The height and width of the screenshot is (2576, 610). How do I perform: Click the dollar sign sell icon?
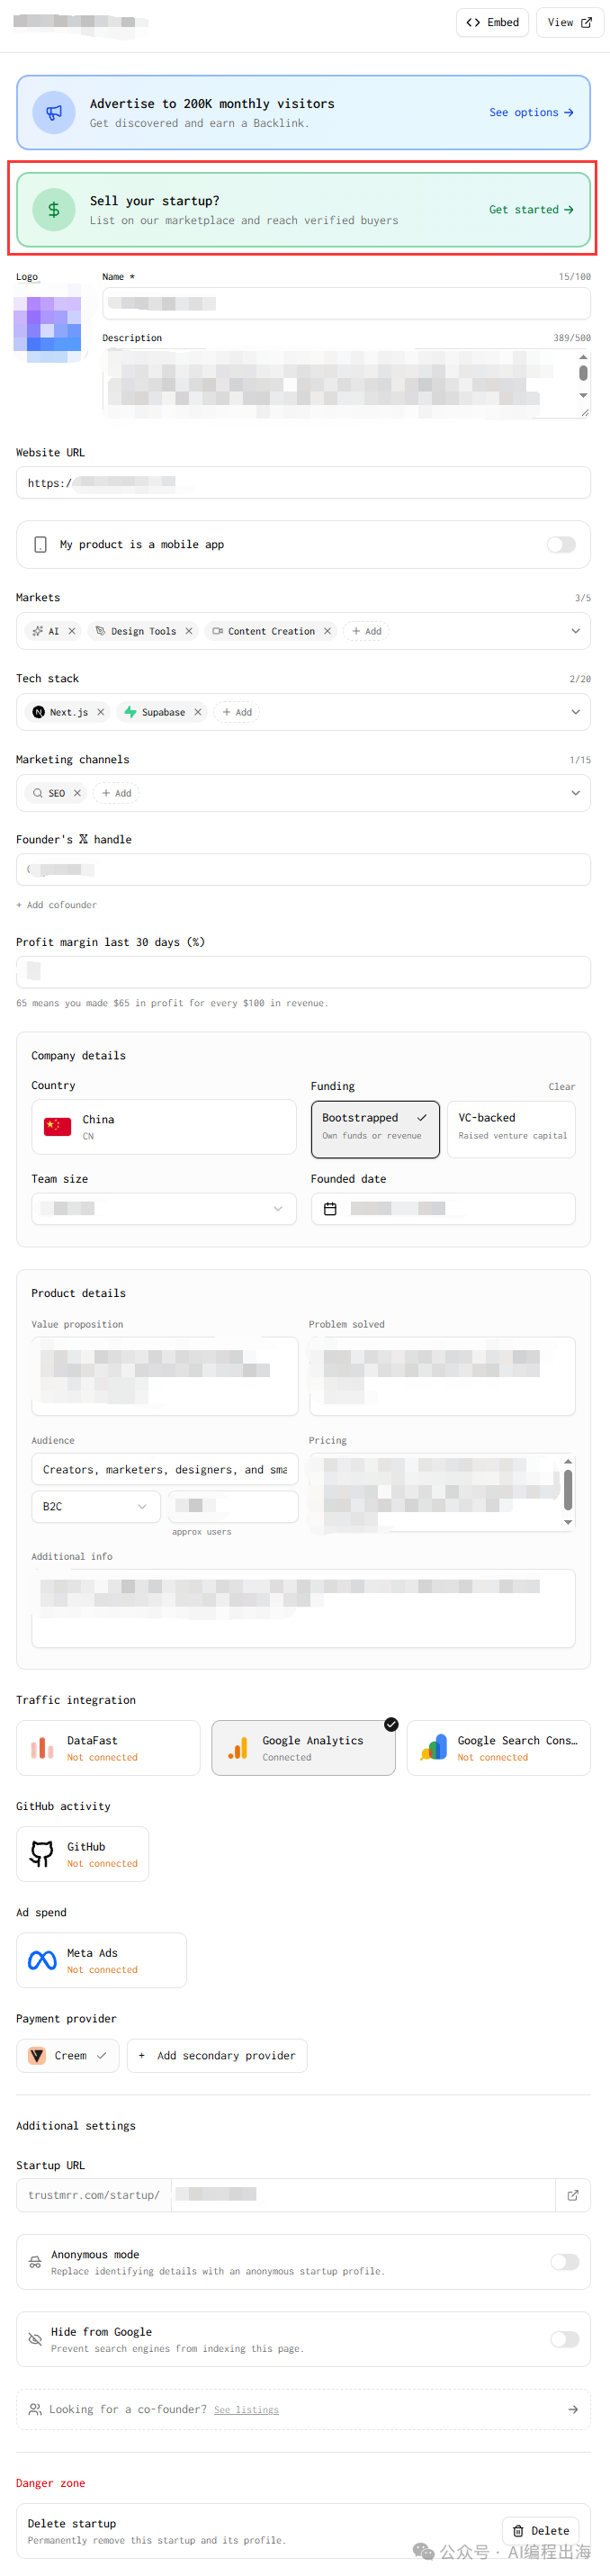(x=54, y=210)
